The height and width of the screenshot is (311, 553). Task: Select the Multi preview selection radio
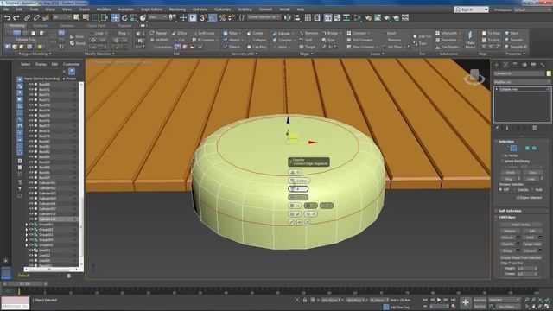point(533,190)
